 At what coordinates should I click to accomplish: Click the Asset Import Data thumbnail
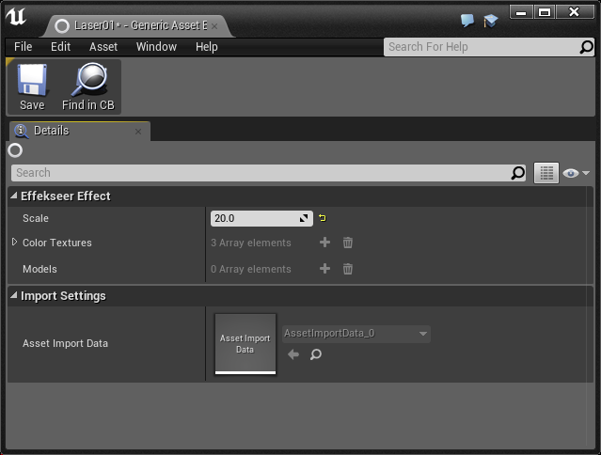(x=245, y=344)
